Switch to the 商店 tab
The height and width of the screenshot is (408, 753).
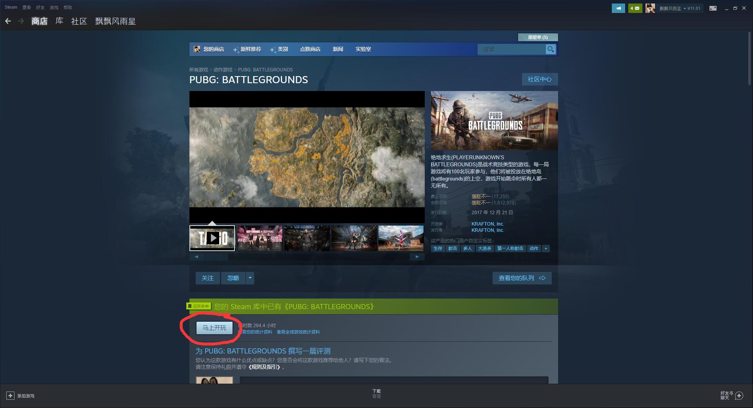39,21
